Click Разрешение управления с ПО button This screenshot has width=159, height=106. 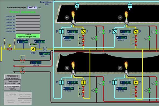(12, 82)
